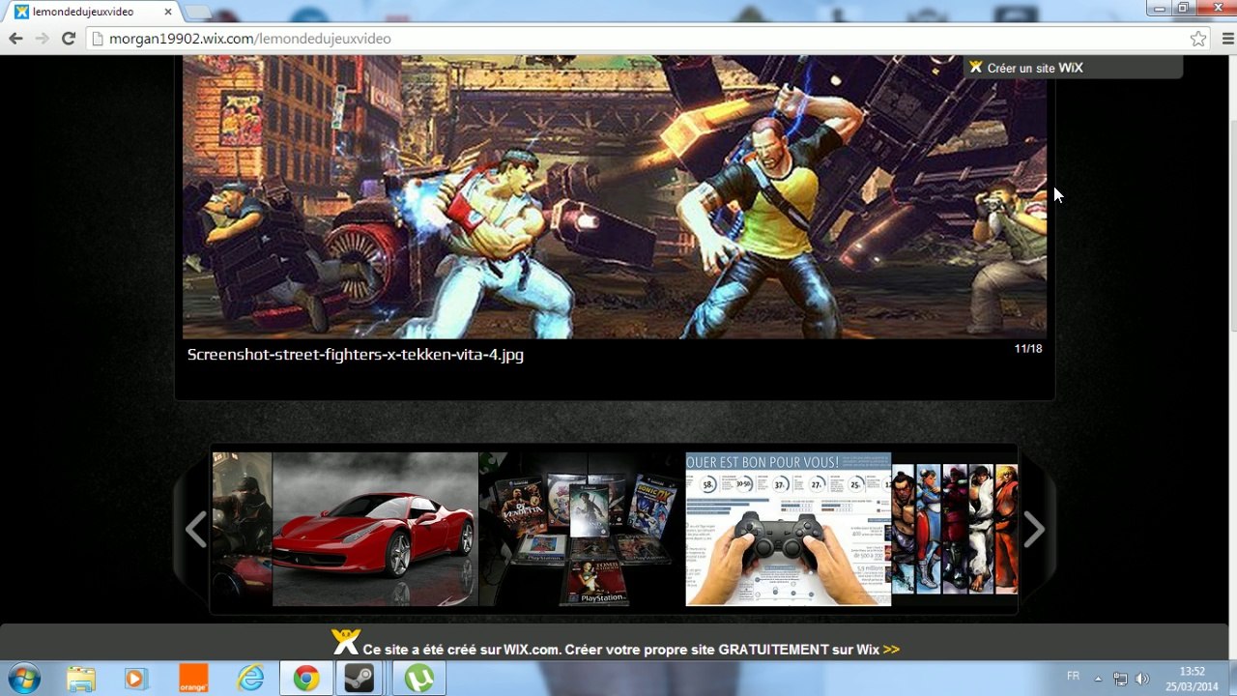
Task: Click the '11/18' image counter
Action: [1028, 349]
